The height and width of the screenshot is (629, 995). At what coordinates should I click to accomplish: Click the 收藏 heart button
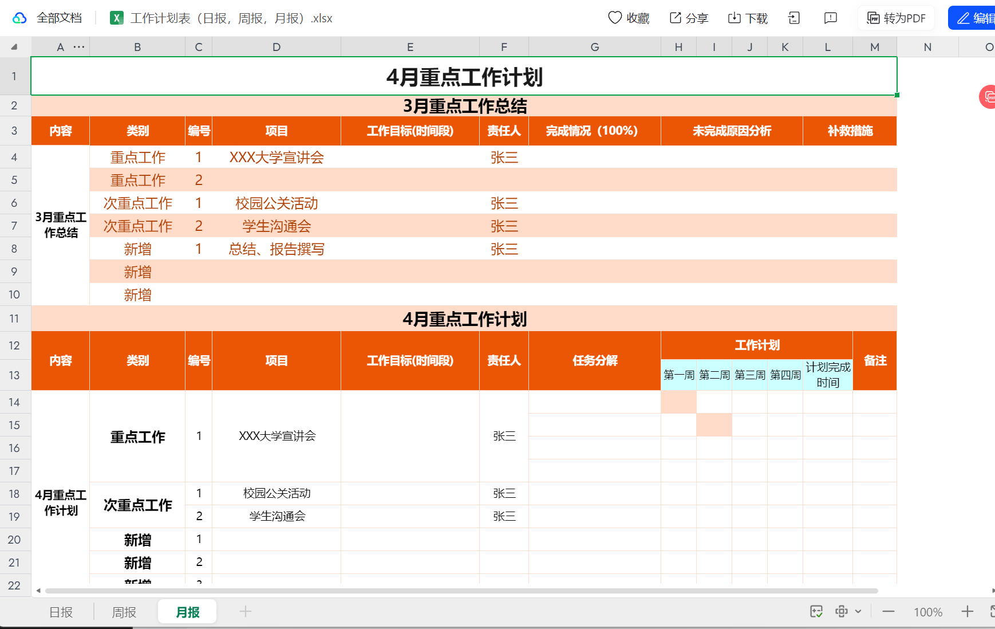click(x=629, y=18)
